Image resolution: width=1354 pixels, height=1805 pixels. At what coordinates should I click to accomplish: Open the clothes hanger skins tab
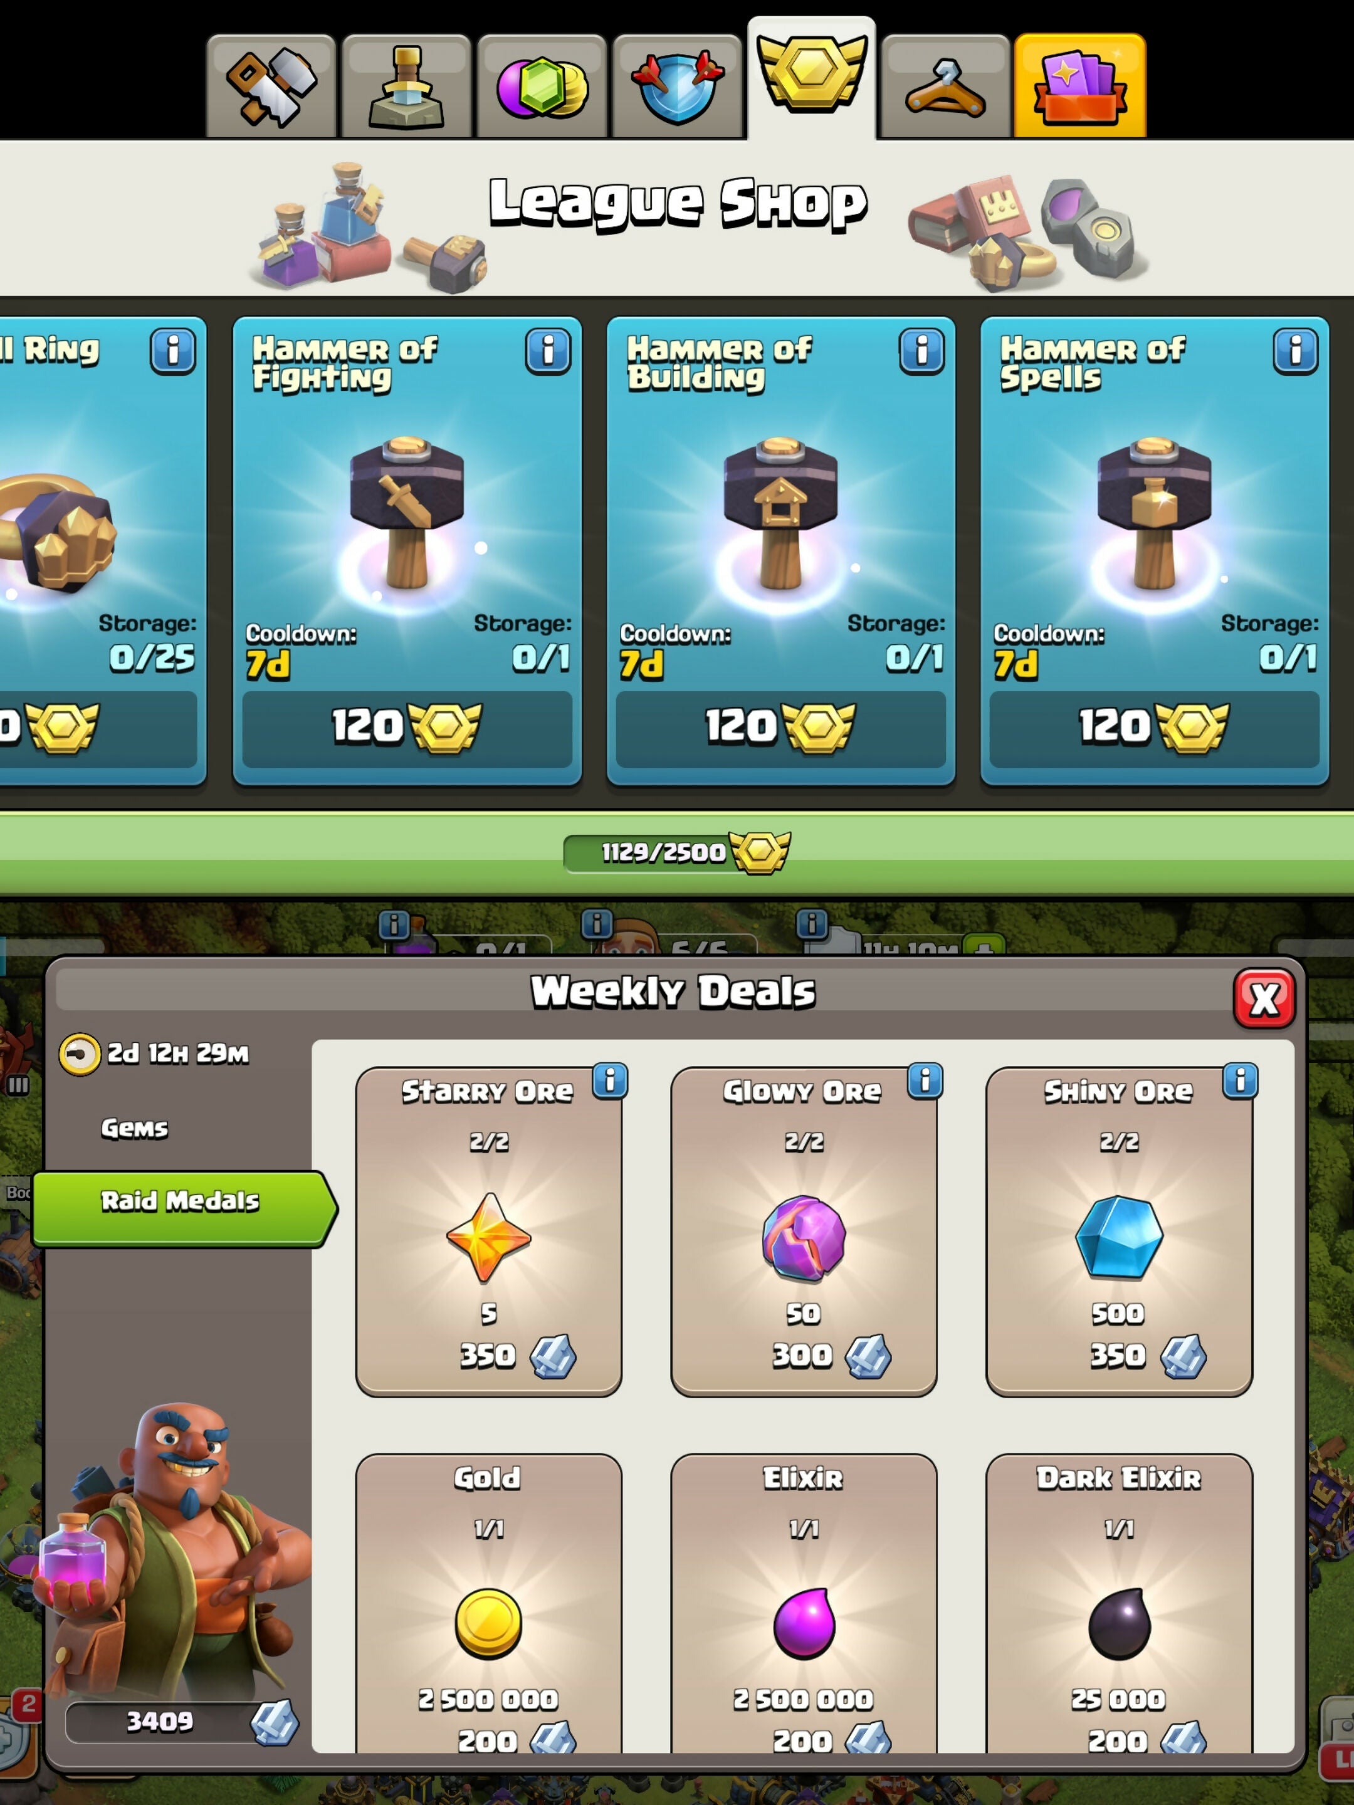click(x=946, y=86)
